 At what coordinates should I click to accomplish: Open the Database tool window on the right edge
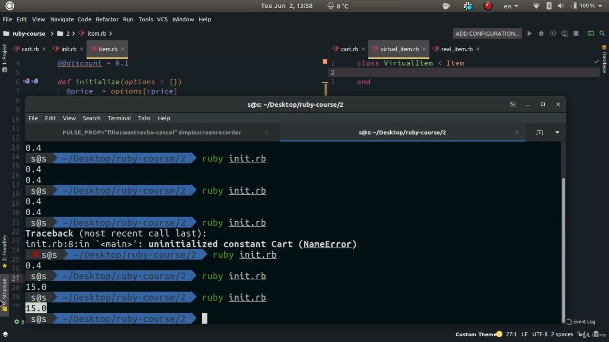tap(604, 59)
